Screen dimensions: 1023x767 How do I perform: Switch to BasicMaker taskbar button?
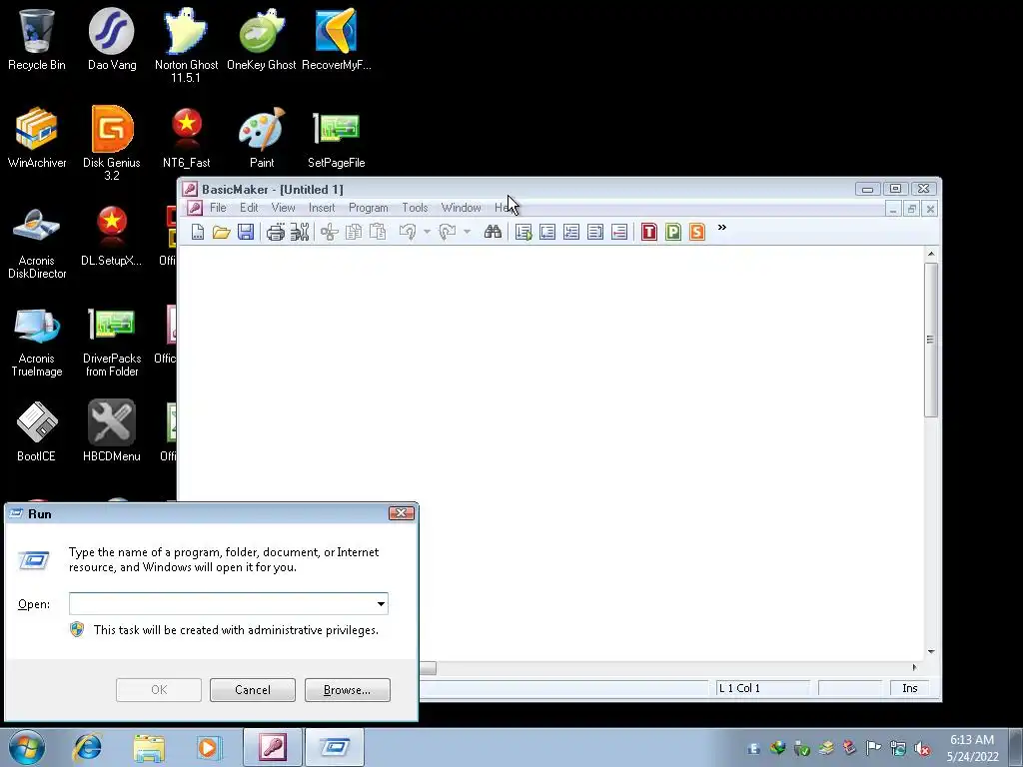point(273,747)
